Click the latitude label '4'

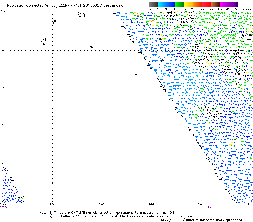coord(3,125)
